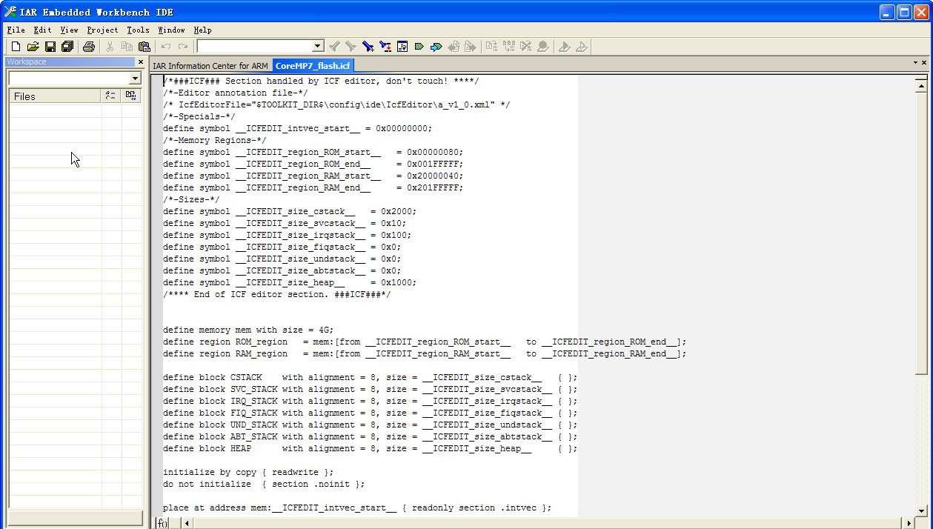Click the Navigate Backward icon
Screen dimensions: 933x529
pos(454,47)
